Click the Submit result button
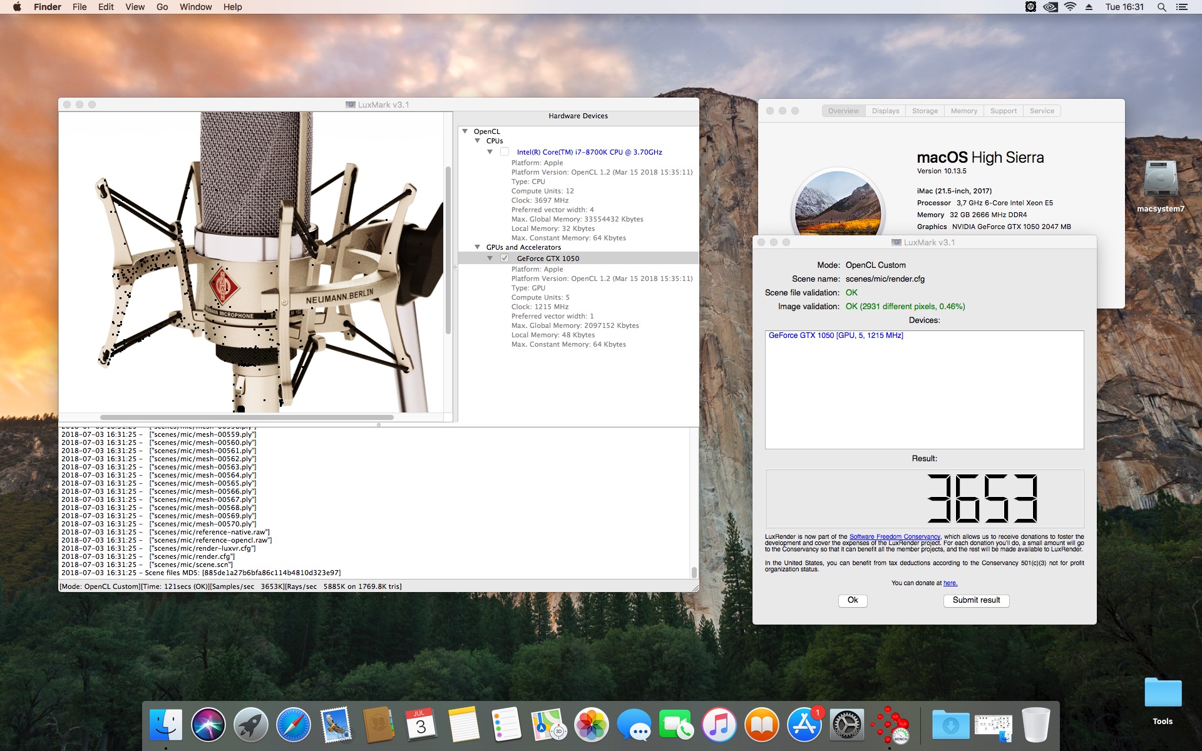Viewport: 1202px width, 751px height. [x=976, y=600]
